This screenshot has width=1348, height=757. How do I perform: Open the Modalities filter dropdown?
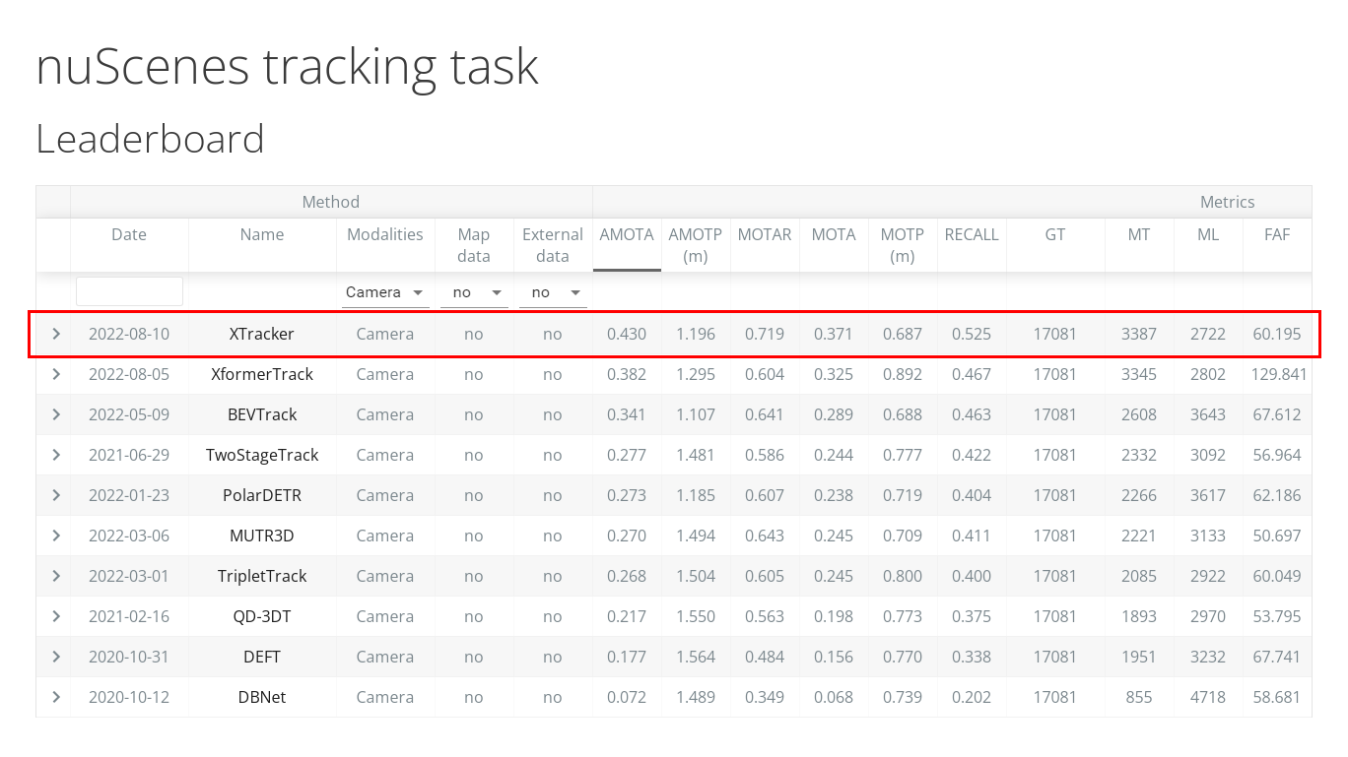[385, 292]
